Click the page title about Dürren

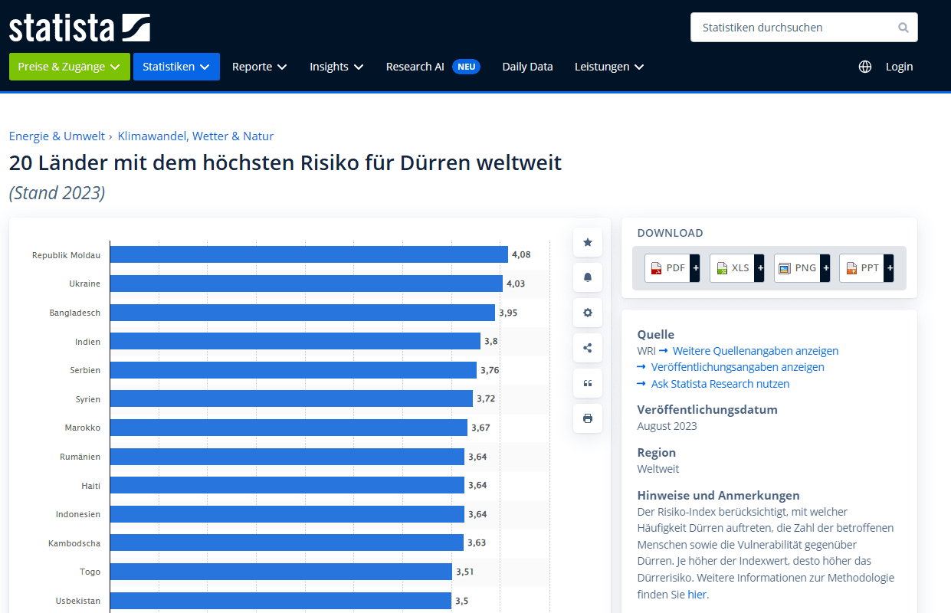point(285,162)
